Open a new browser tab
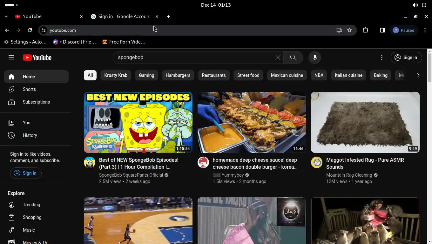 pyautogui.click(x=168, y=17)
